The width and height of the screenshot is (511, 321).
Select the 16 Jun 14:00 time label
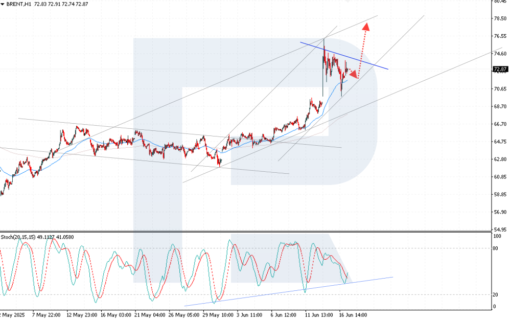[353, 315]
